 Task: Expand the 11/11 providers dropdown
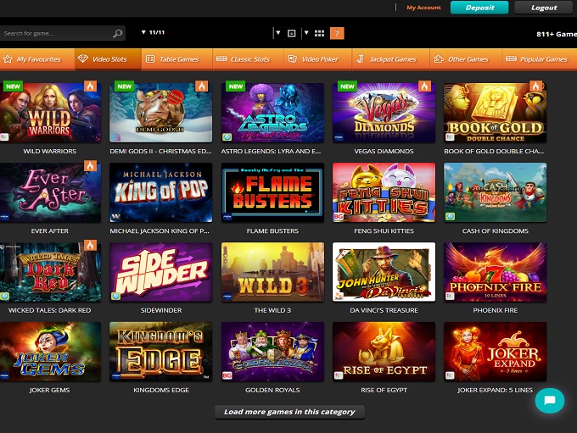coord(153,32)
